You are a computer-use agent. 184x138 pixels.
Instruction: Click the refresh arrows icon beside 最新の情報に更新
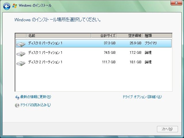[17, 97]
